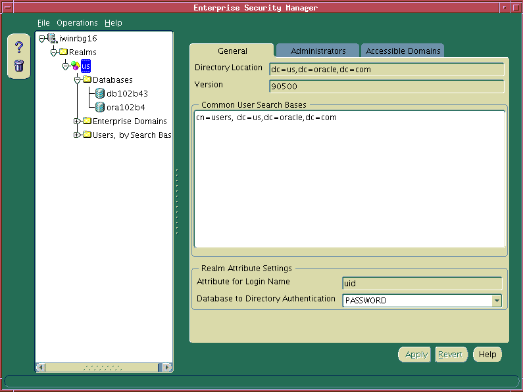Click the purple trash can delete icon
This screenshot has width=523, height=392.
pos(18,65)
